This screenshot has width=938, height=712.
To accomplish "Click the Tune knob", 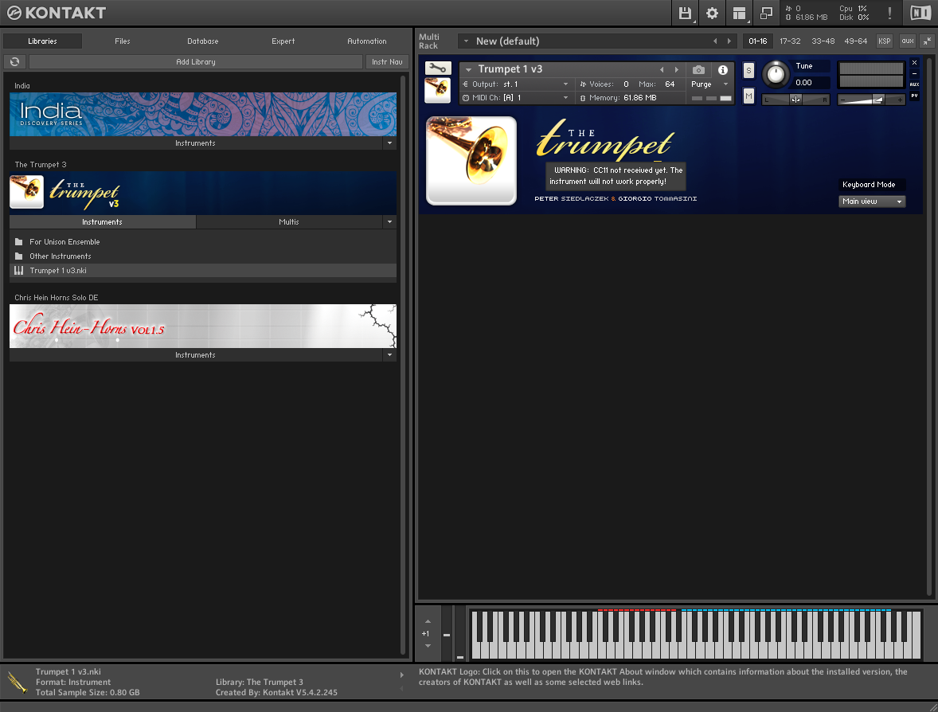I will coord(776,74).
